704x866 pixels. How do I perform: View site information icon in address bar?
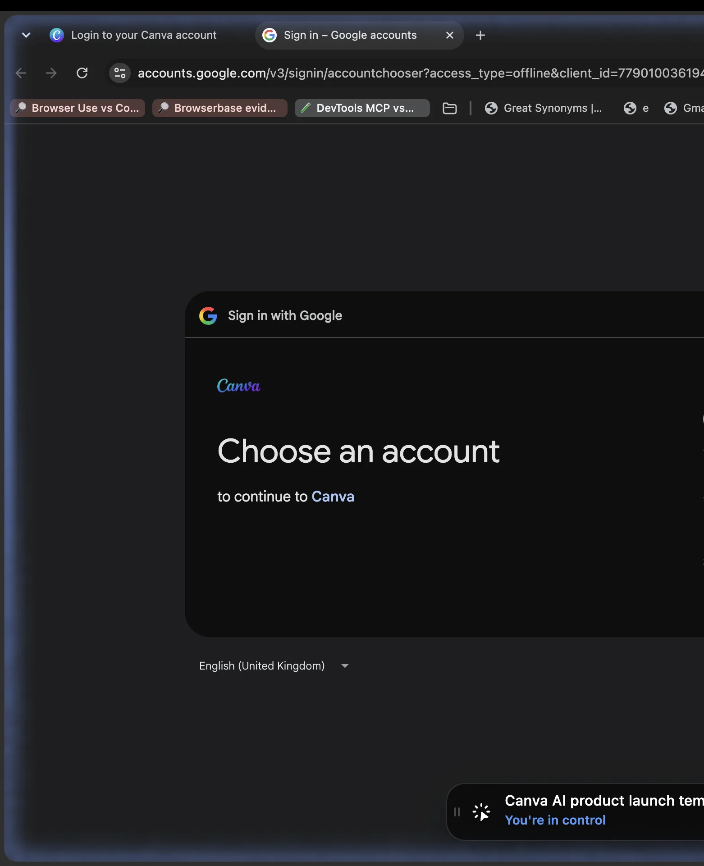pyautogui.click(x=120, y=73)
